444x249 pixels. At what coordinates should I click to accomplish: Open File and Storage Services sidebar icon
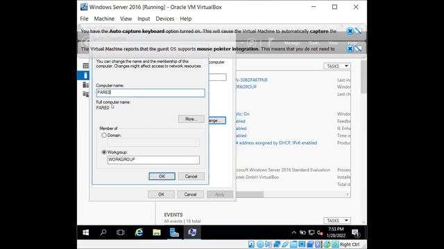(x=86, y=94)
